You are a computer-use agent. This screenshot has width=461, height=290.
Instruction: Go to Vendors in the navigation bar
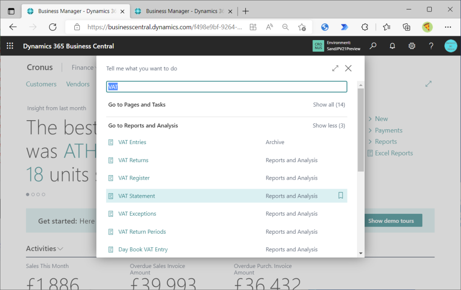pyautogui.click(x=77, y=84)
